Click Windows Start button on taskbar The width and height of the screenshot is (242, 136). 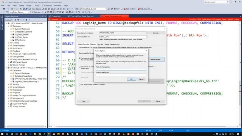tap(2, 134)
